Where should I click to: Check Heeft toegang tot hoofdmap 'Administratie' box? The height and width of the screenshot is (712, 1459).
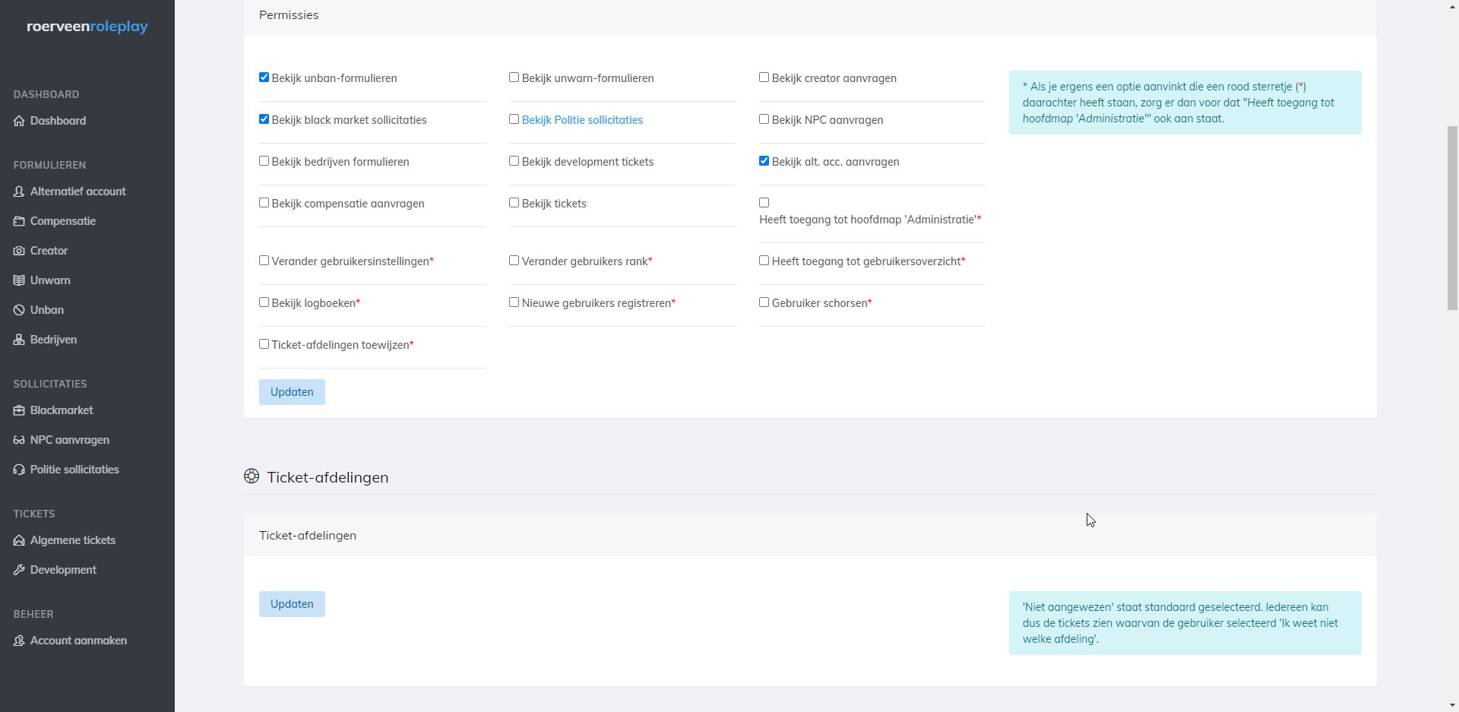click(764, 203)
